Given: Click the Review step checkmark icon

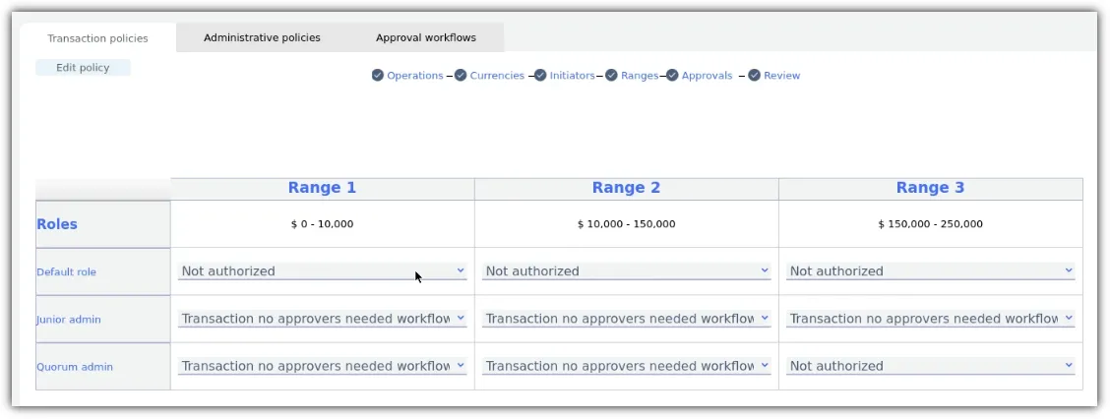Looking at the screenshot, I should coord(755,75).
